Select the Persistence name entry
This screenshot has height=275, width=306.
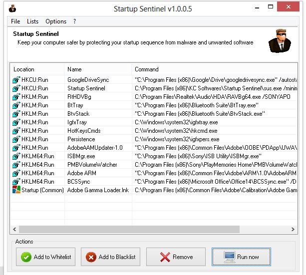click(81, 139)
